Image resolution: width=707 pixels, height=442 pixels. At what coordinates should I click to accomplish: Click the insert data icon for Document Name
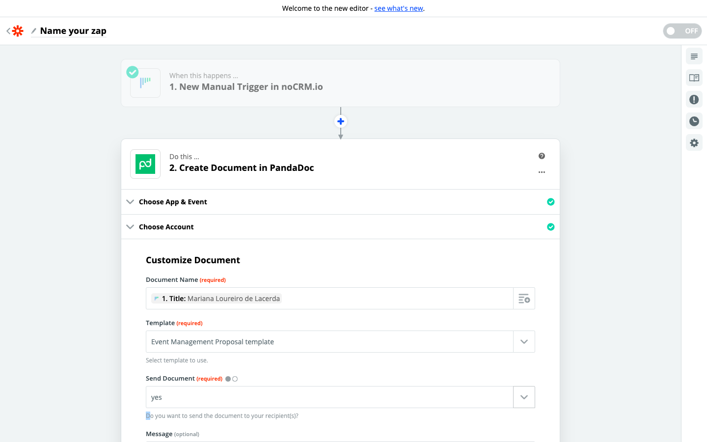pyautogui.click(x=524, y=299)
